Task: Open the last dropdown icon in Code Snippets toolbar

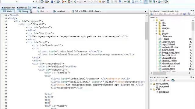Action: (173, 80)
